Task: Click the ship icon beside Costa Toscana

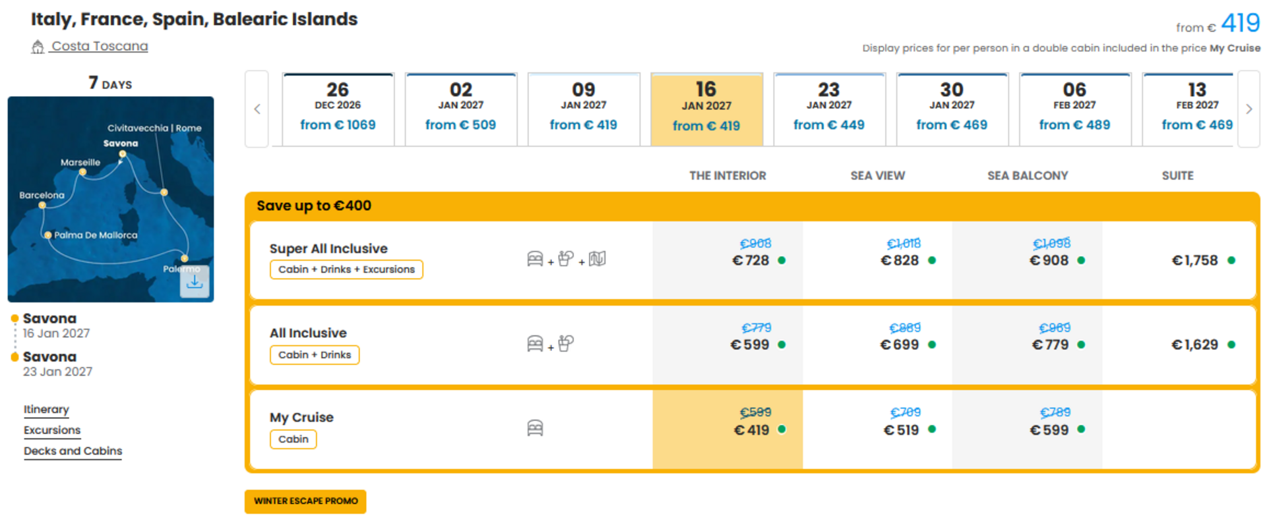Action: [x=38, y=47]
